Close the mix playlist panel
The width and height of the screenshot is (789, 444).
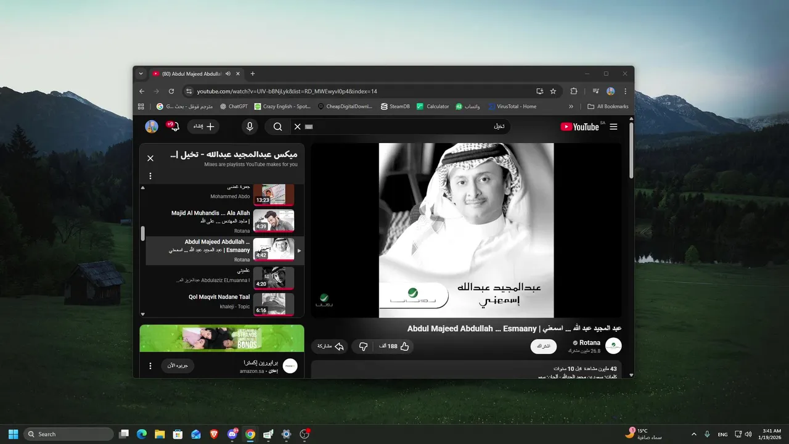pos(150,158)
